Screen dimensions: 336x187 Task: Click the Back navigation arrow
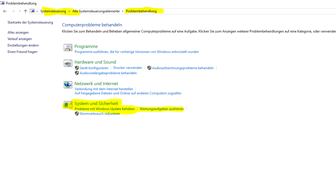5,11
